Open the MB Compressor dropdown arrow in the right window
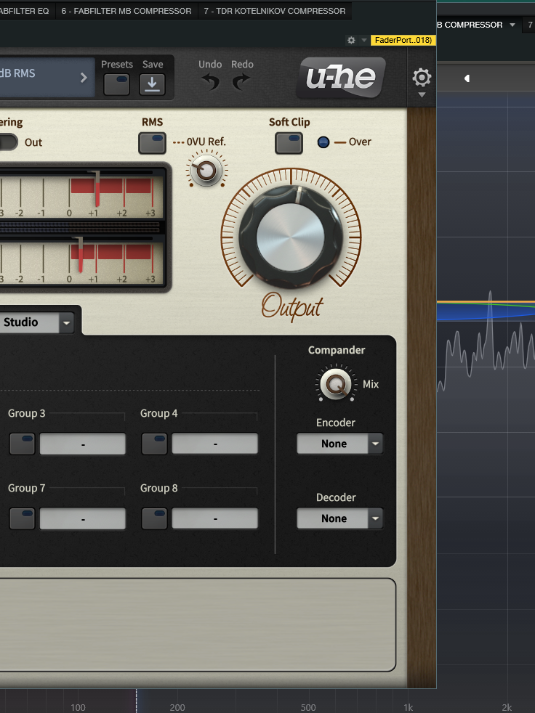Image resolution: width=535 pixels, height=713 pixels. pyautogui.click(x=512, y=25)
